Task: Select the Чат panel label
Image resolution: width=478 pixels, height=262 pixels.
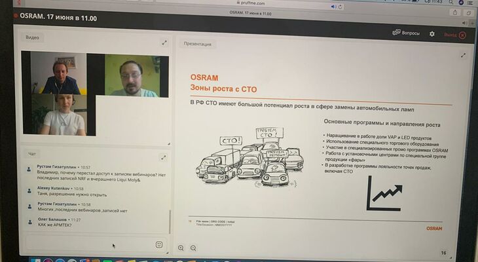Action: coord(32,154)
